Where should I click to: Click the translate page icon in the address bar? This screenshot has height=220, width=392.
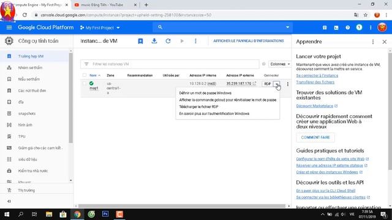pos(356,15)
